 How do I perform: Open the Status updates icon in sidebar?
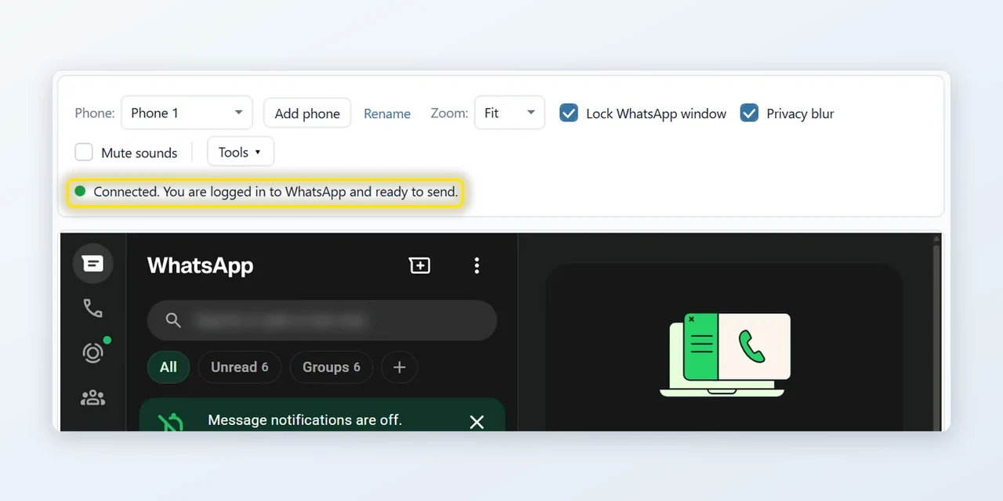point(92,353)
